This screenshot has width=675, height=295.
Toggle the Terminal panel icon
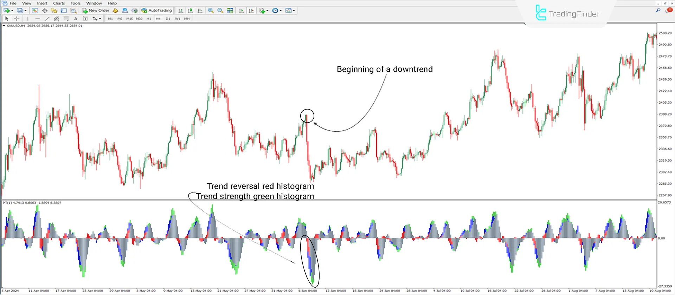point(64,11)
